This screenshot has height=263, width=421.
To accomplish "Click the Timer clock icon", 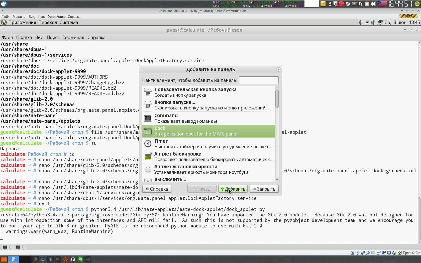I will coord(148,144).
